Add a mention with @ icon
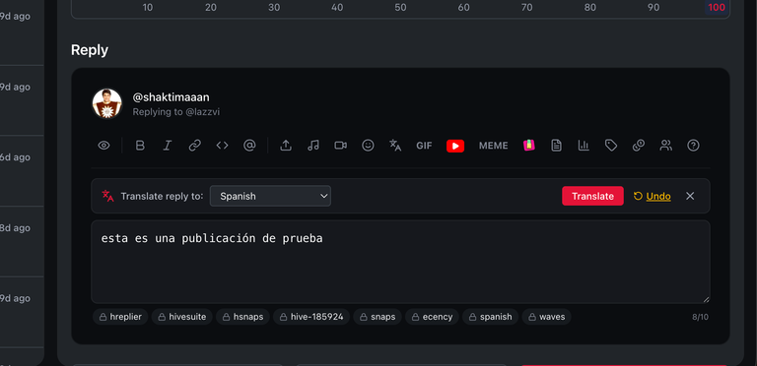Screen dimensions: 757x366 tap(249, 146)
